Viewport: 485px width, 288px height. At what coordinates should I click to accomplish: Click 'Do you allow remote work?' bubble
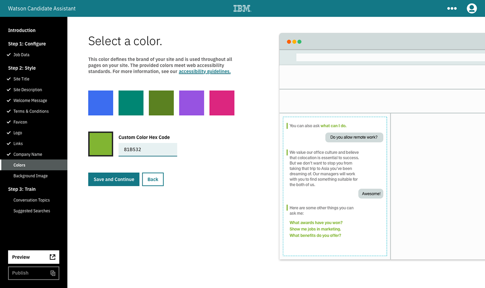[354, 137]
